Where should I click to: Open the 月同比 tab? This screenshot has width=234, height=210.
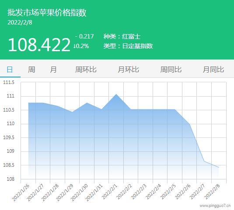coord(213,70)
